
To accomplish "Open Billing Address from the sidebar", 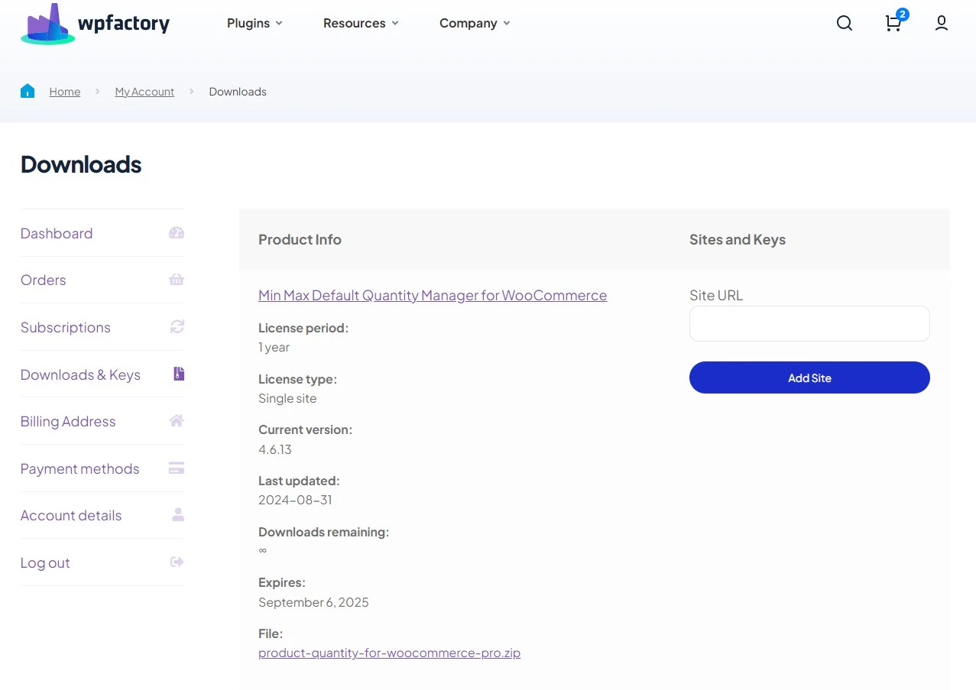I will coord(67,420).
